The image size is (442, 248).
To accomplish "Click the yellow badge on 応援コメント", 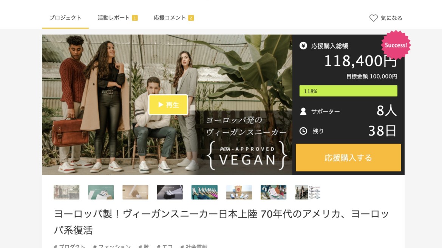I will [x=191, y=18].
